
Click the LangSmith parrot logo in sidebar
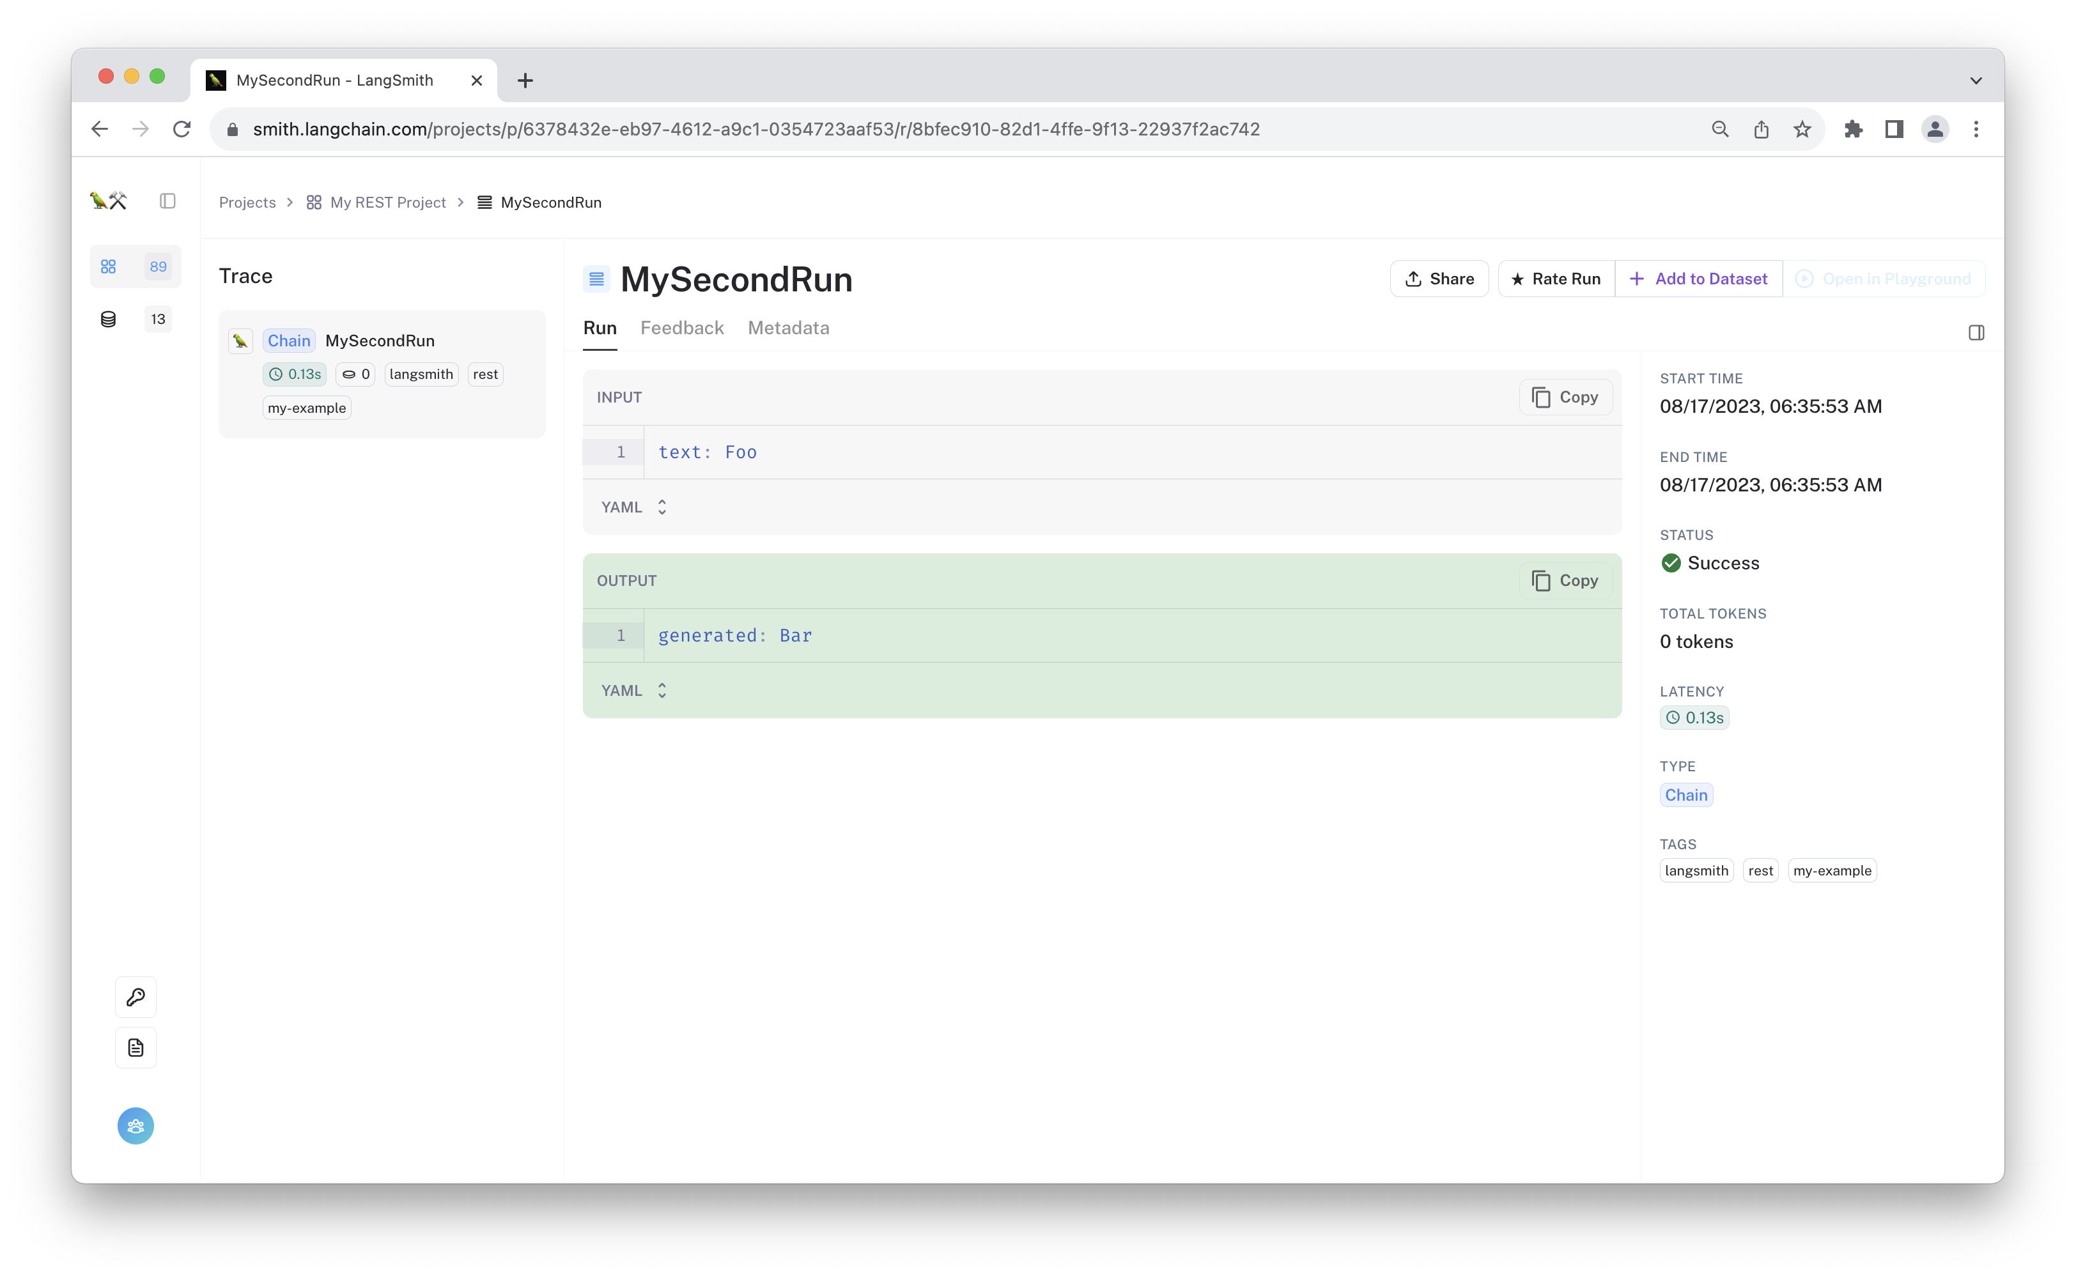click(108, 201)
